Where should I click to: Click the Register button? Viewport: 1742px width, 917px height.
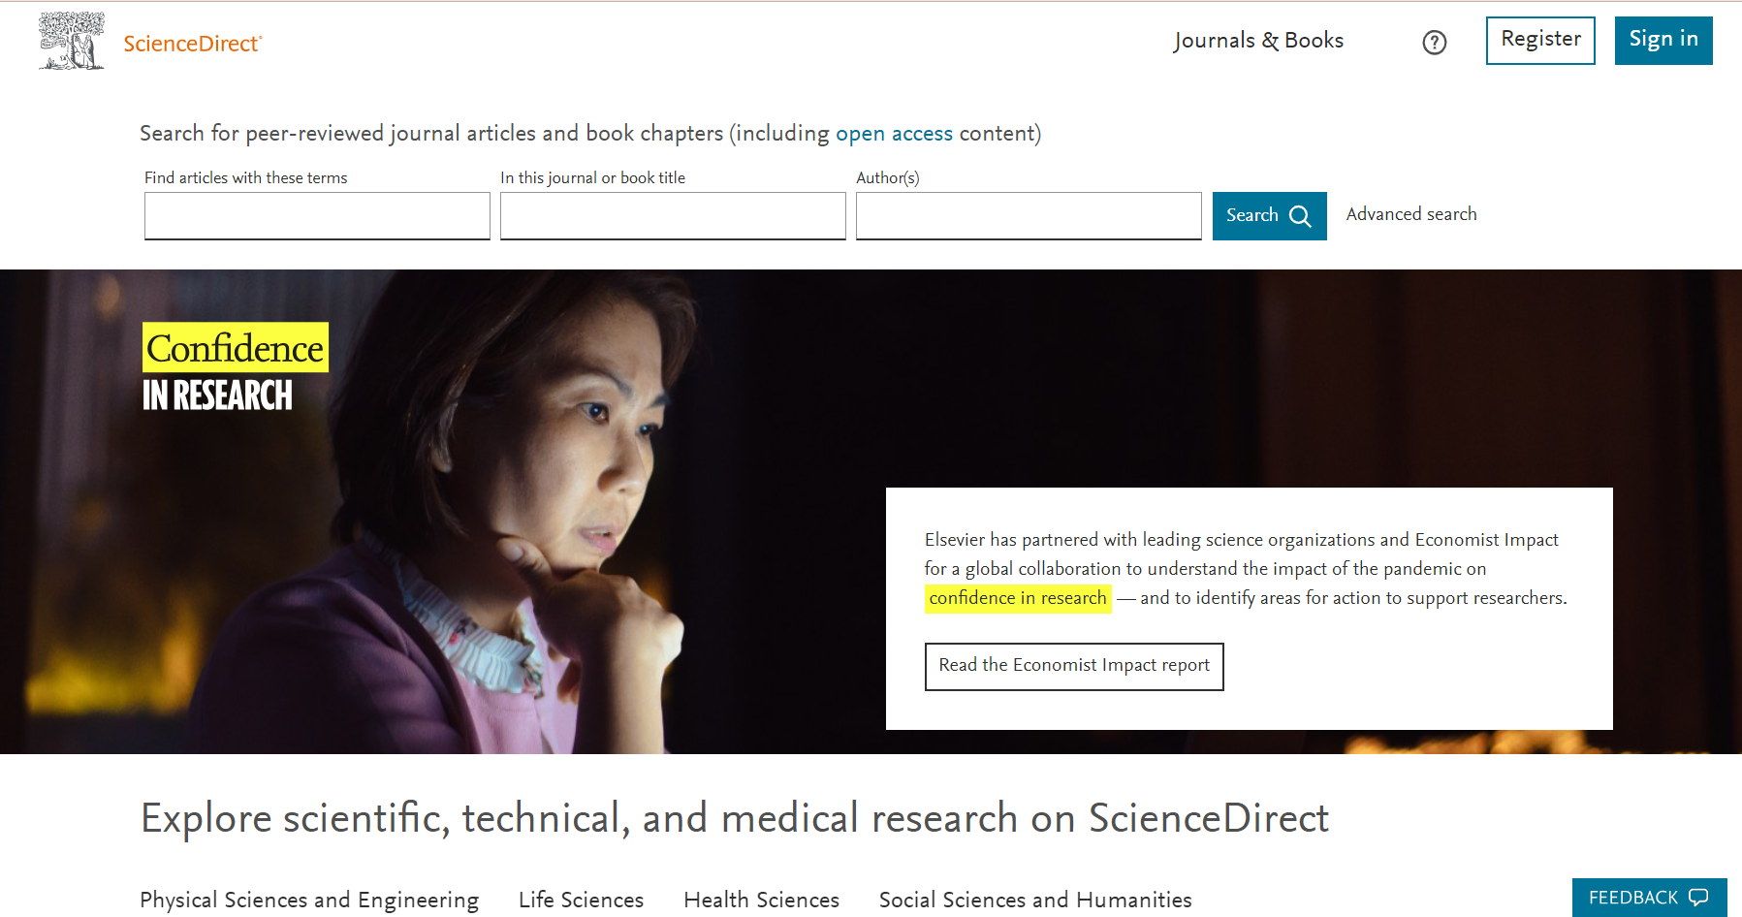(x=1540, y=41)
